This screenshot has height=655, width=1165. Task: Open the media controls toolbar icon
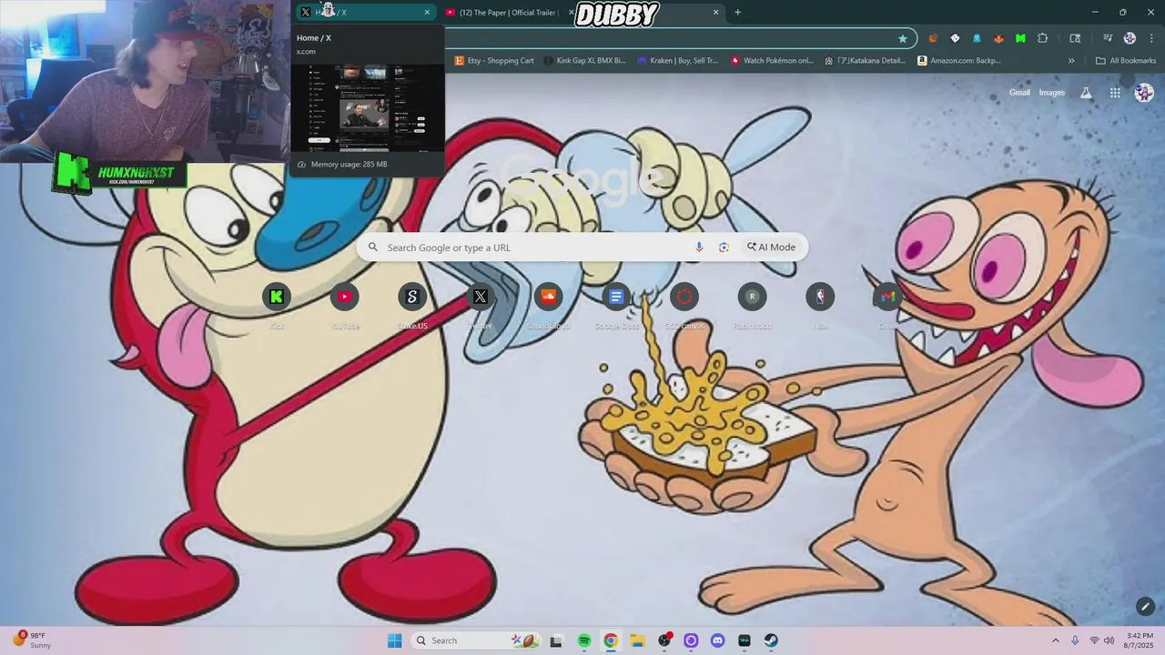tap(1108, 38)
